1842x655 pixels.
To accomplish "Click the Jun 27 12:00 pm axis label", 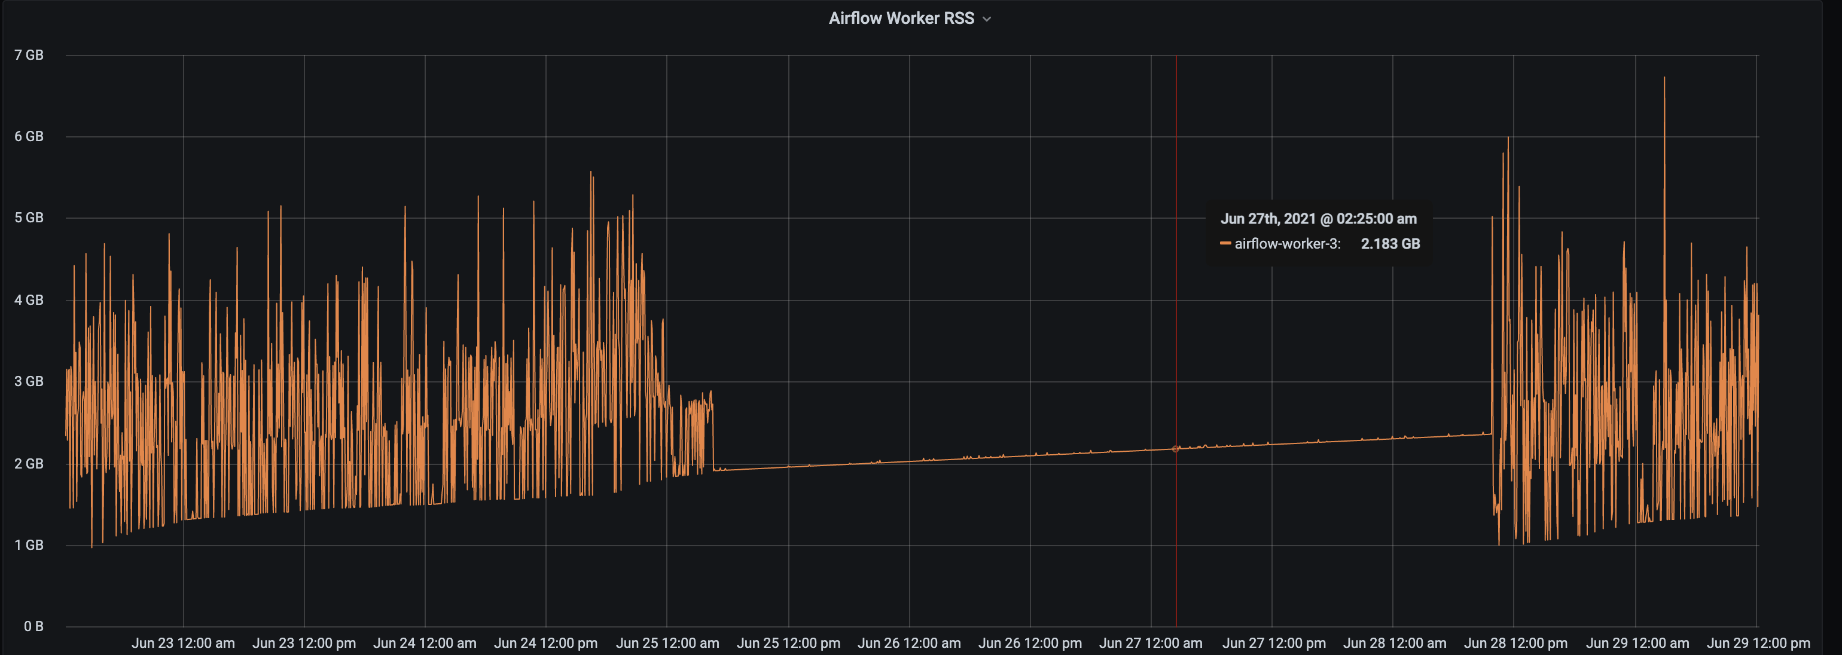I will point(1273,643).
